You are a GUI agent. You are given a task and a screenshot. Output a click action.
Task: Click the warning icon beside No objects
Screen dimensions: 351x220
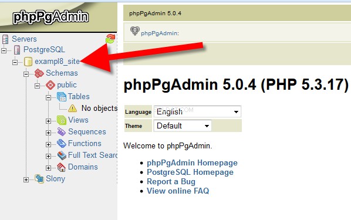(73, 109)
